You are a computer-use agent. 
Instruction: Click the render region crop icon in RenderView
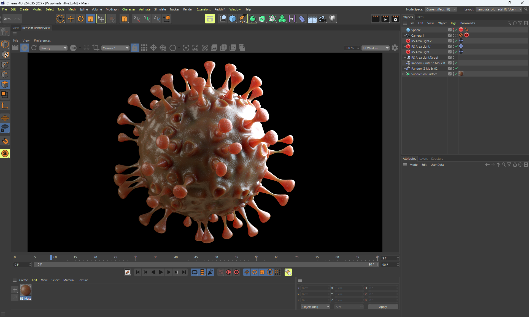[96, 48]
